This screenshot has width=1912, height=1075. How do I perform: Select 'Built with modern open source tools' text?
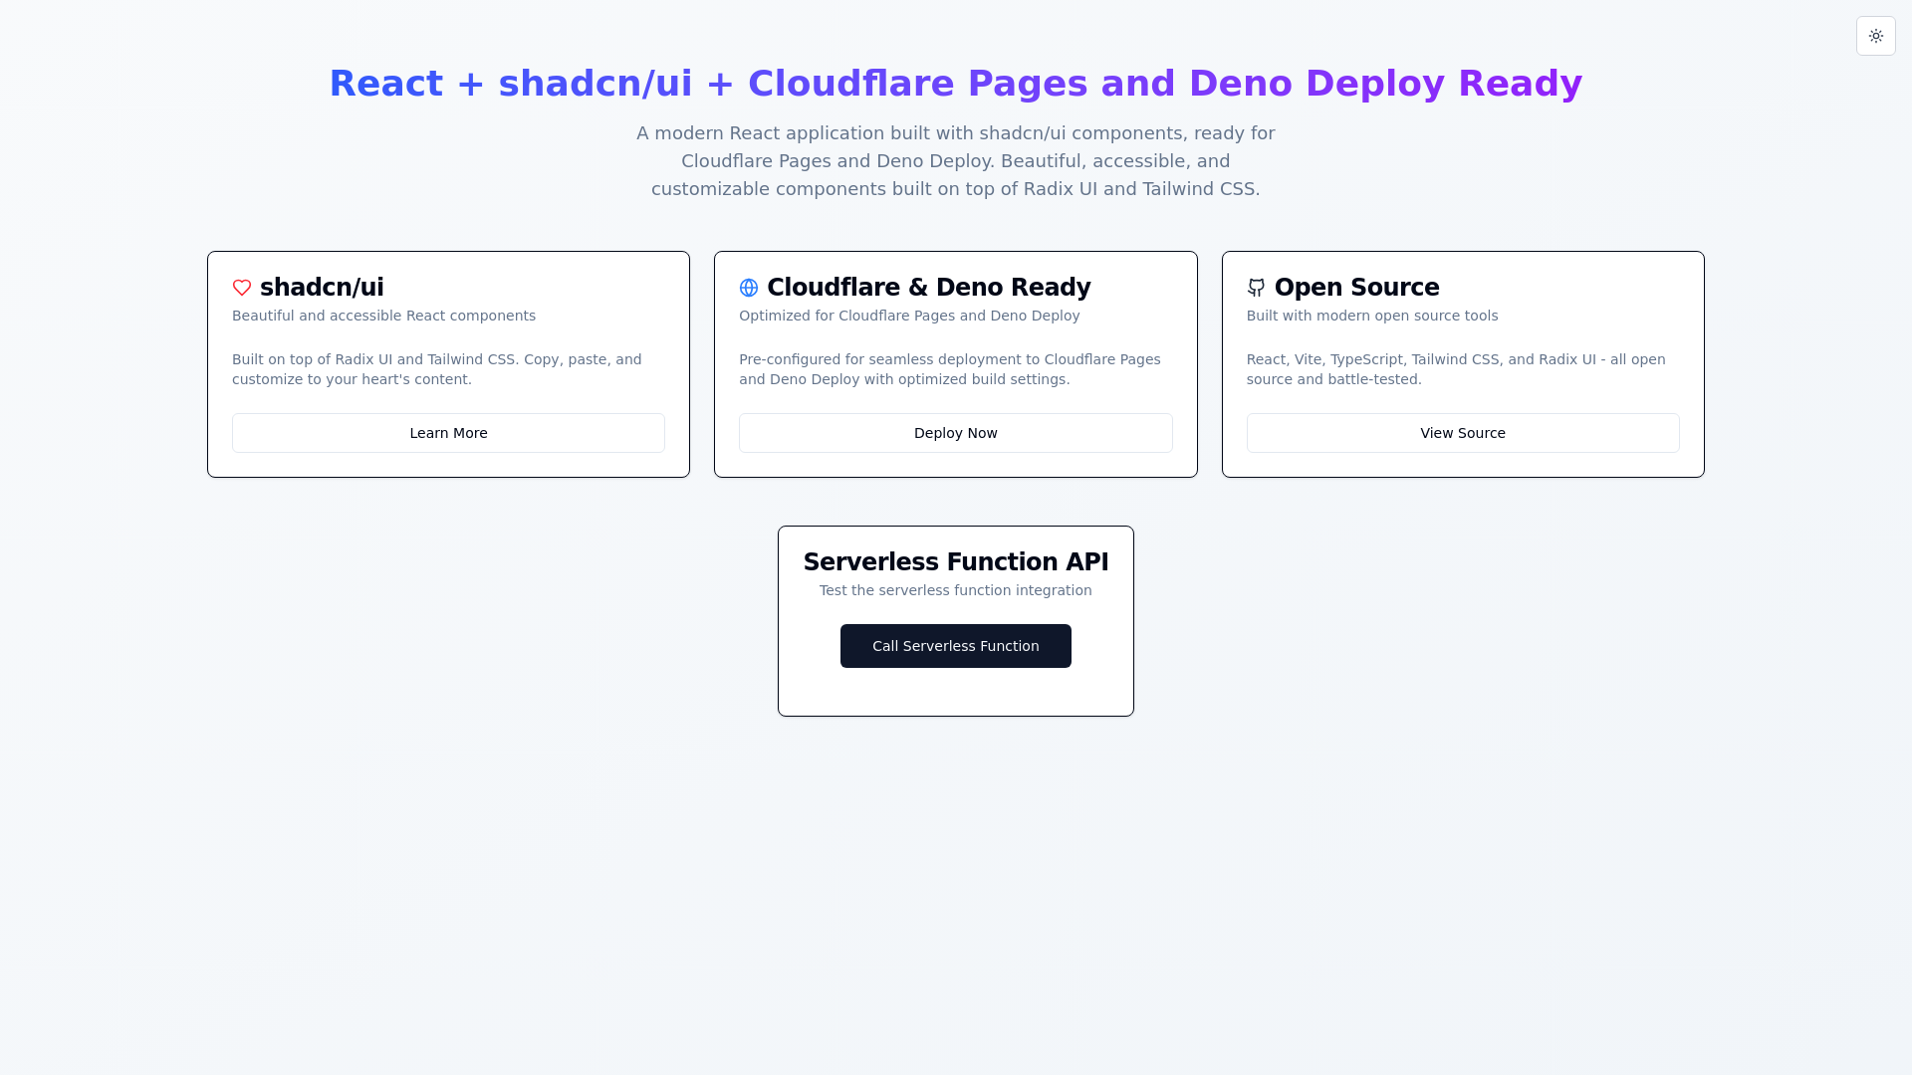pos(1371,316)
